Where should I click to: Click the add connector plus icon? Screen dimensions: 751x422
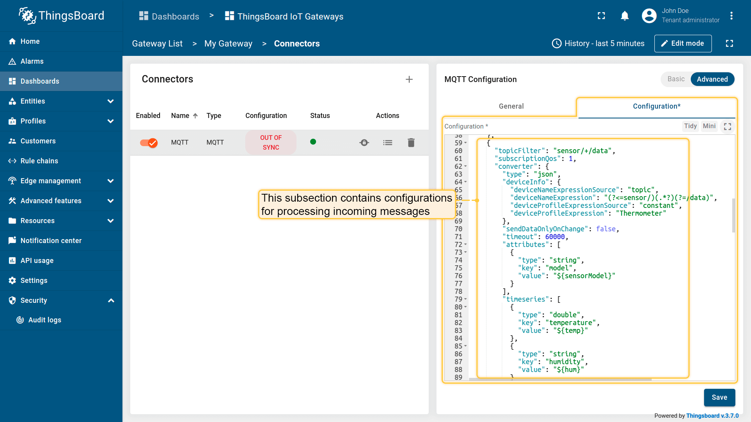tap(408, 79)
